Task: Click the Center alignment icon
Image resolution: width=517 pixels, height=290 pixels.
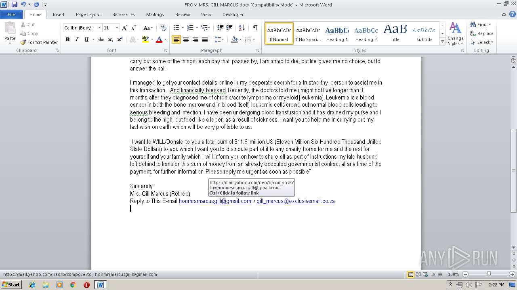Action: pos(186,39)
